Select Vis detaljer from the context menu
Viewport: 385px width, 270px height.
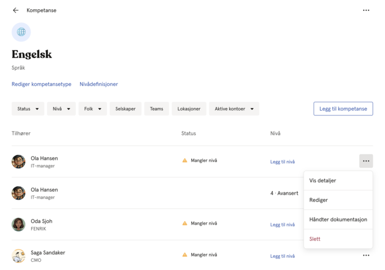[338, 180]
